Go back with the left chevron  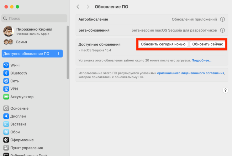(78, 7)
